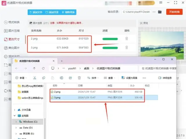Delete the 3.png row with its trash icon
The image size is (186, 139).
(x=127, y=47)
